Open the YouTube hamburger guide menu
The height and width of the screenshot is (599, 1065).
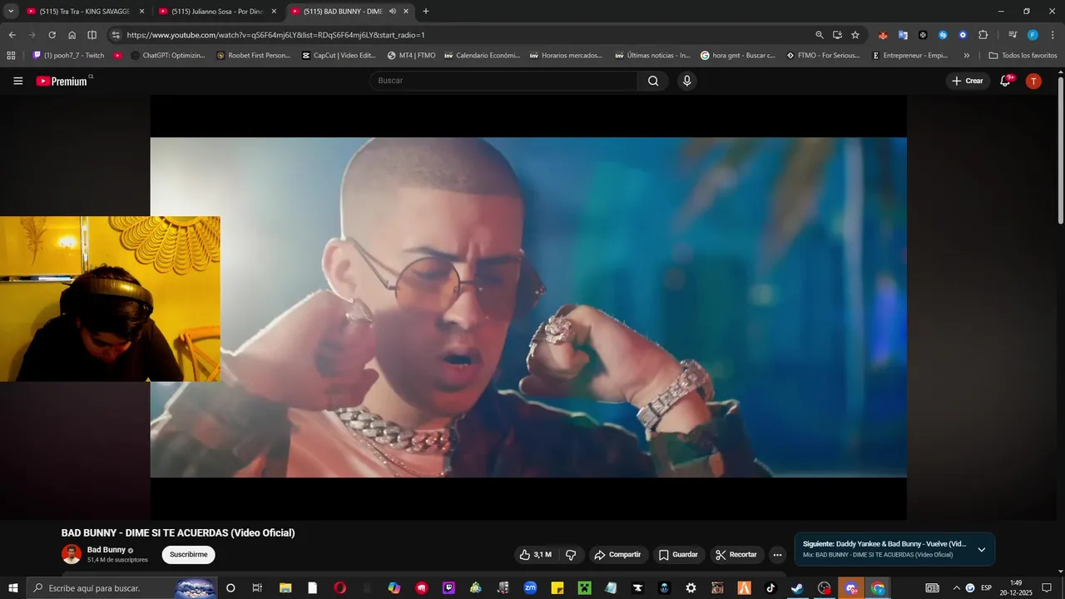click(18, 81)
